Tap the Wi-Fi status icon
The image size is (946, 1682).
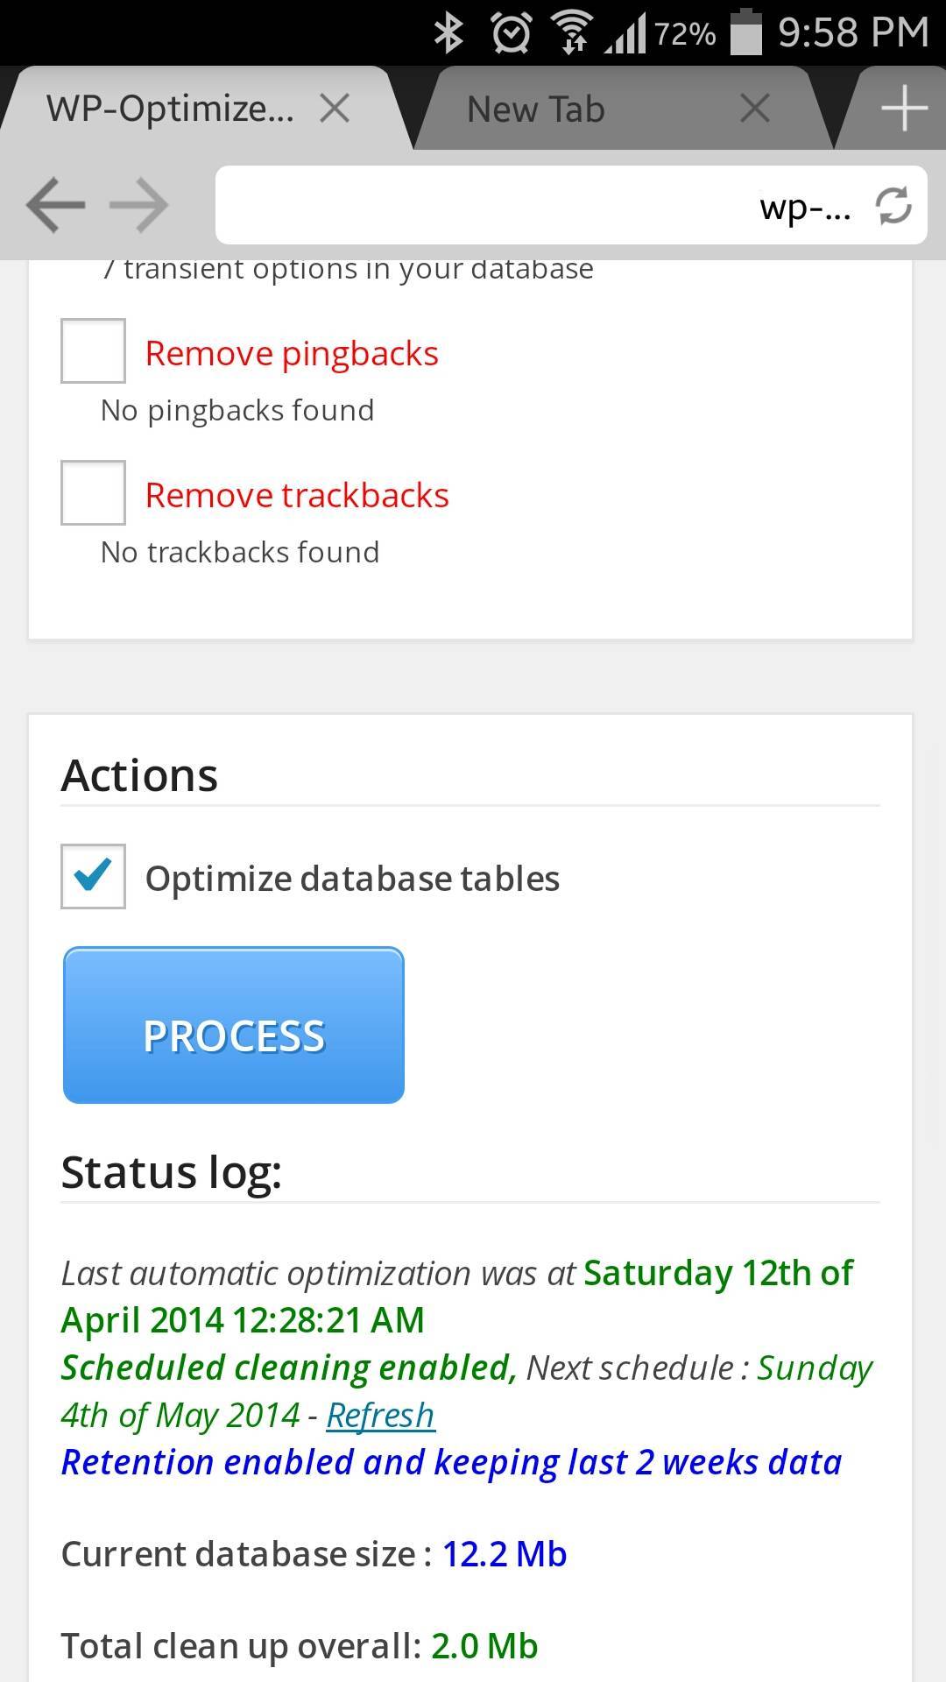[571, 33]
